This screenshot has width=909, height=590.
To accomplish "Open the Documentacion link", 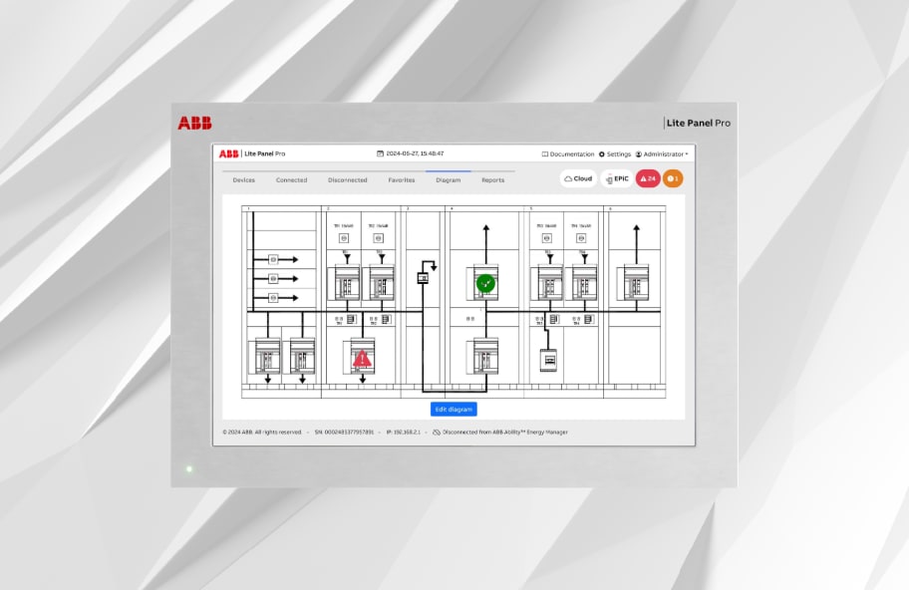I will click(x=568, y=154).
